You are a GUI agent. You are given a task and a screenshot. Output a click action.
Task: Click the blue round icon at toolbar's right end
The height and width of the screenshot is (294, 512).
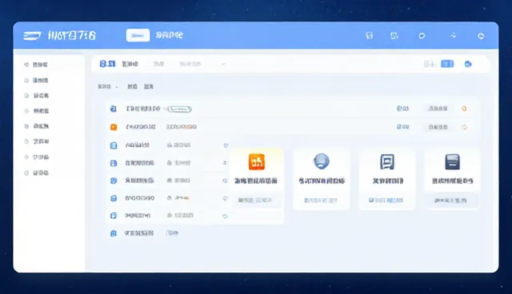coord(468,64)
